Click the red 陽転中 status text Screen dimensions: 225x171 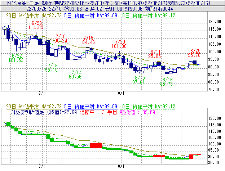click(87, 112)
